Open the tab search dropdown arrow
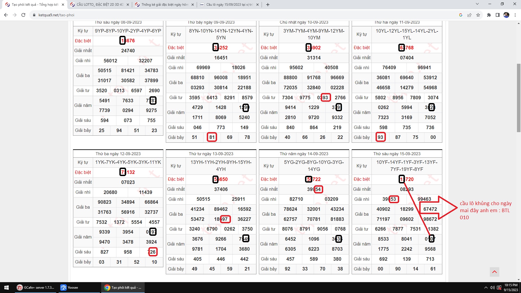The image size is (521, 293). click(x=477, y=4)
